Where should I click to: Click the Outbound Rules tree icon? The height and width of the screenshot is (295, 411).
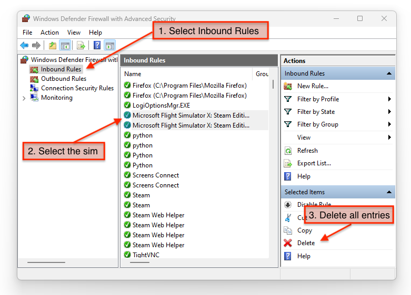pos(34,79)
